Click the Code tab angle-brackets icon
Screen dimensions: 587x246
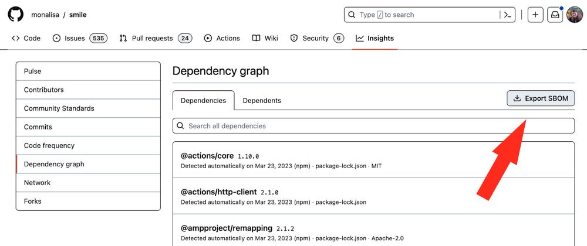point(15,38)
